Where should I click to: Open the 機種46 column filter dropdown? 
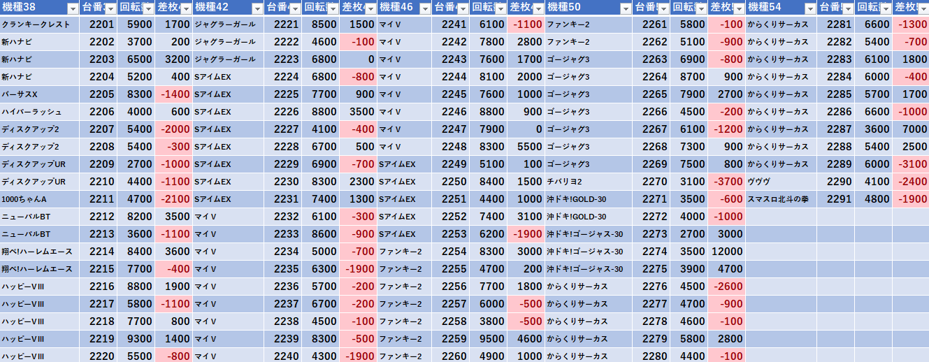[x=425, y=8]
